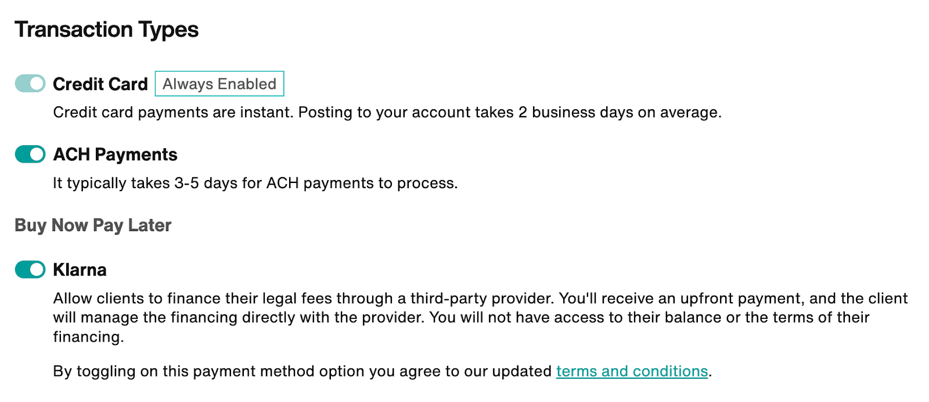
Task: Click the ACH Payments label
Action: pos(115,155)
